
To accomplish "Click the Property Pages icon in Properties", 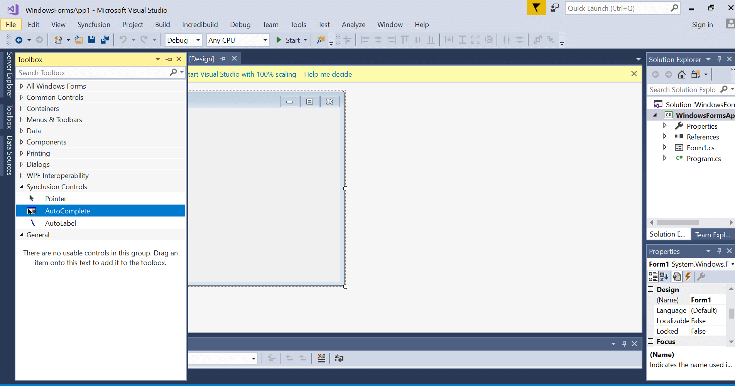I will tap(677, 277).
